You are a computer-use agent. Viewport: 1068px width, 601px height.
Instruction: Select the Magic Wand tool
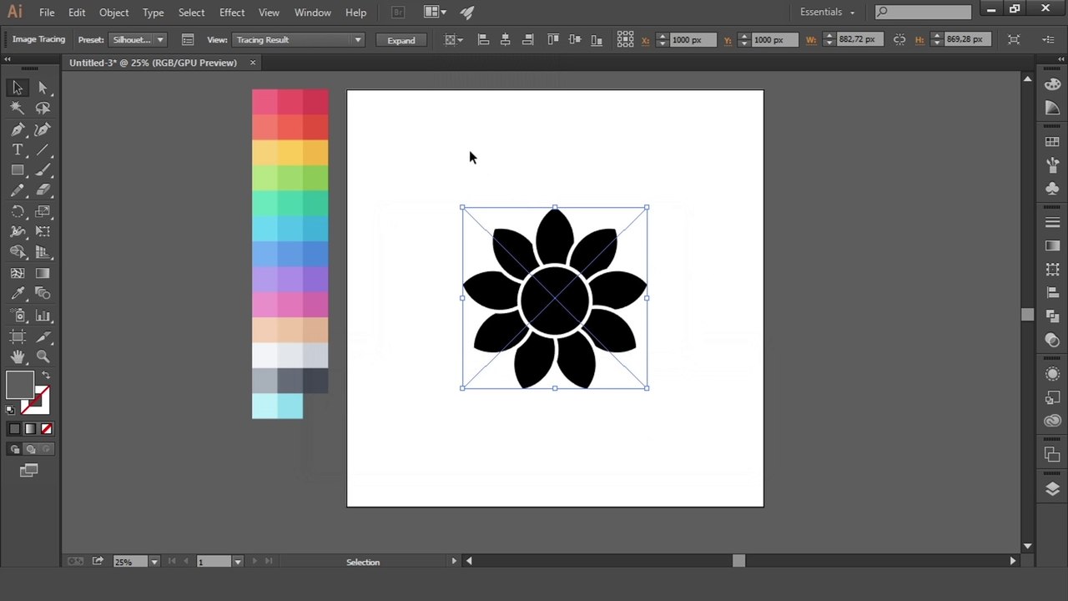click(18, 108)
